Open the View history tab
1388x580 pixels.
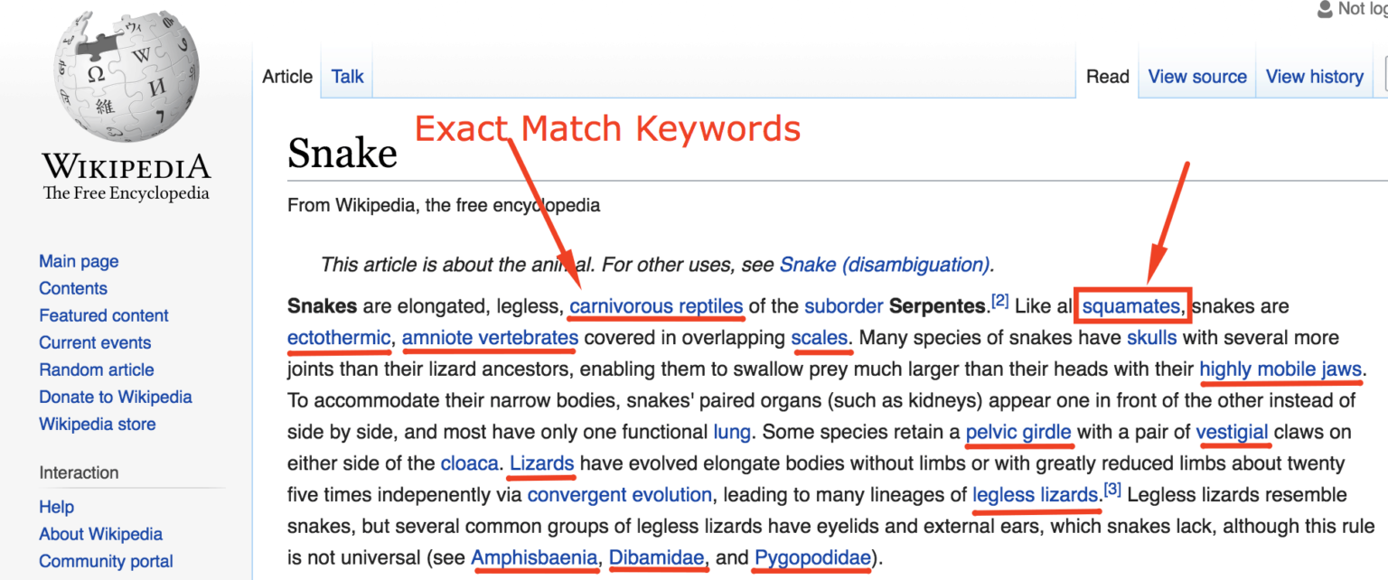1314,77
